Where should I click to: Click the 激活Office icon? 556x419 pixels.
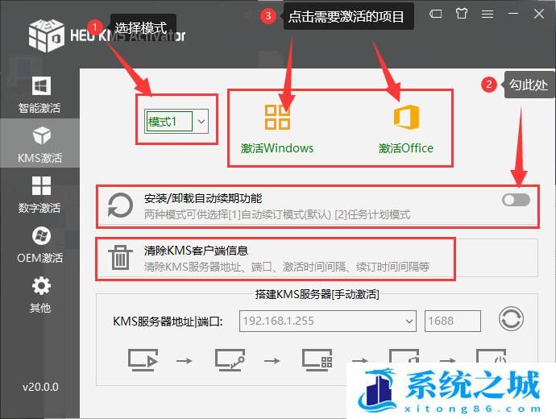coord(406,117)
